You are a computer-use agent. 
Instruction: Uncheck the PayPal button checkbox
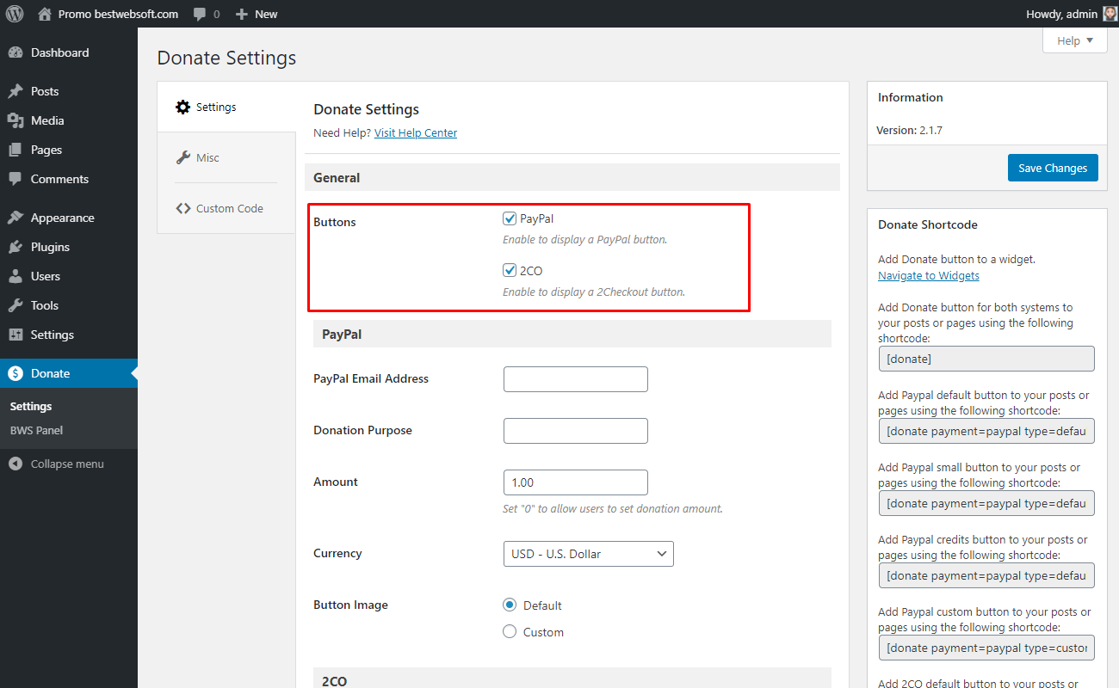pos(510,218)
